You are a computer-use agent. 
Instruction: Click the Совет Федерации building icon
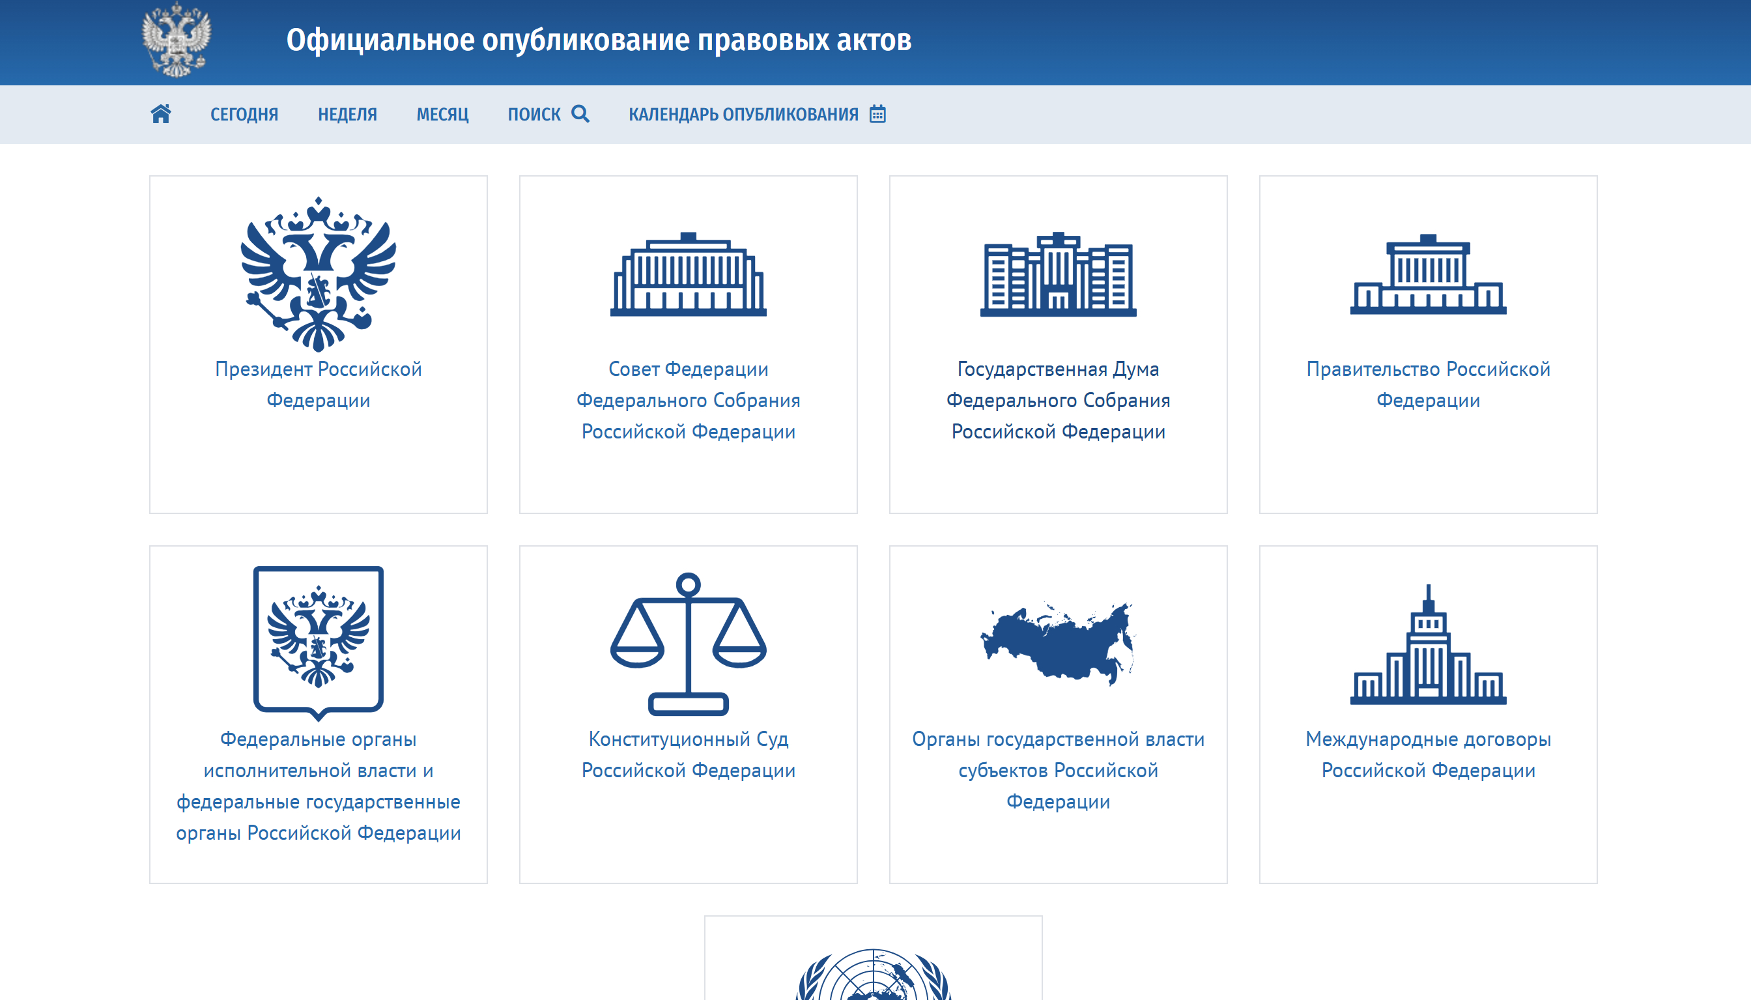click(x=688, y=274)
